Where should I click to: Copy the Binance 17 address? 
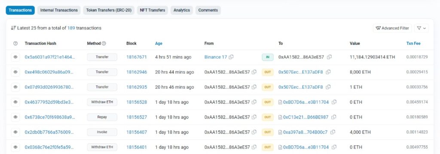point(231,57)
